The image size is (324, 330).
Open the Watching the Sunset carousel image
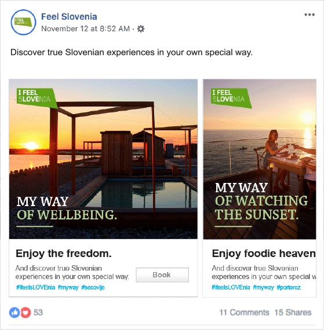click(x=260, y=159)
